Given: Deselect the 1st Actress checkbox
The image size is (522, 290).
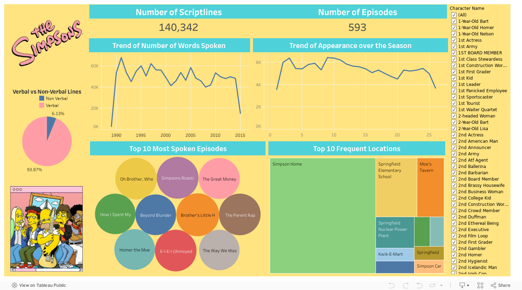Looking at the screenshot, I should point(454,40).
